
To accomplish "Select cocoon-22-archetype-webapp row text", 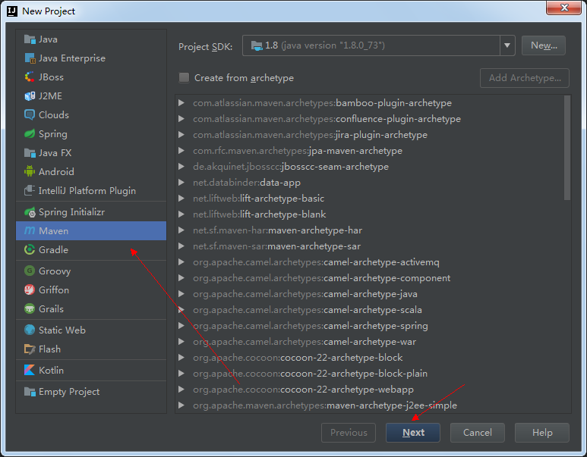I will pyautogui.click(x=303, y=390).
